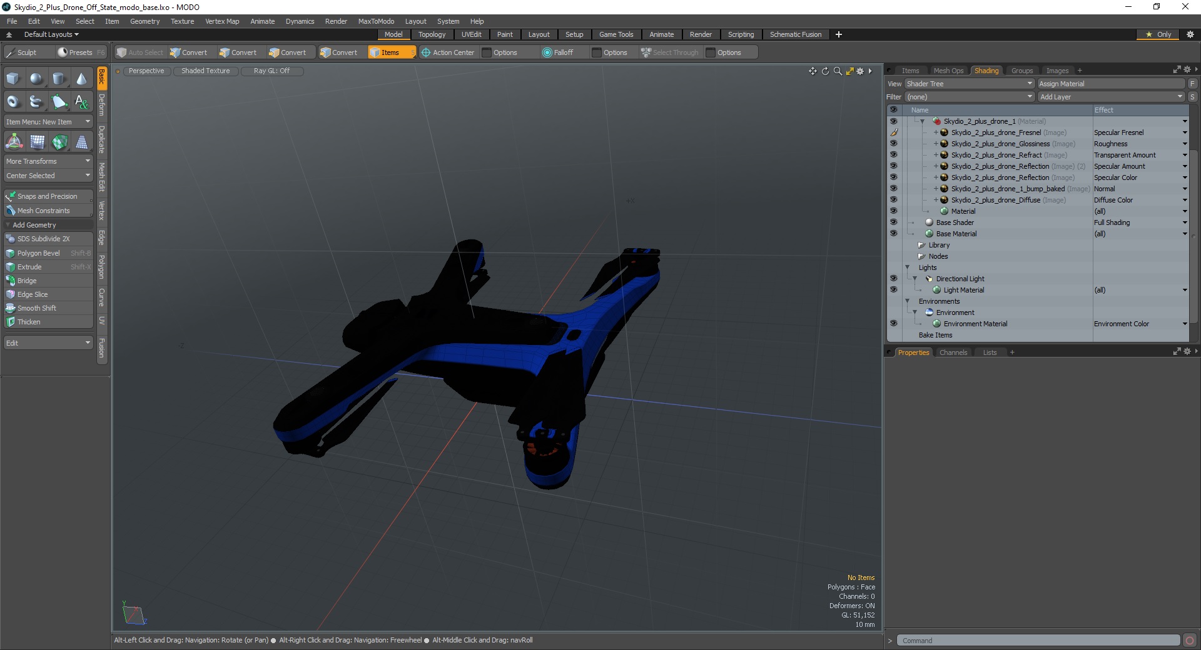Click the viewport pan icon
This screenshot has width=1201, height=650.
(813, 71)
